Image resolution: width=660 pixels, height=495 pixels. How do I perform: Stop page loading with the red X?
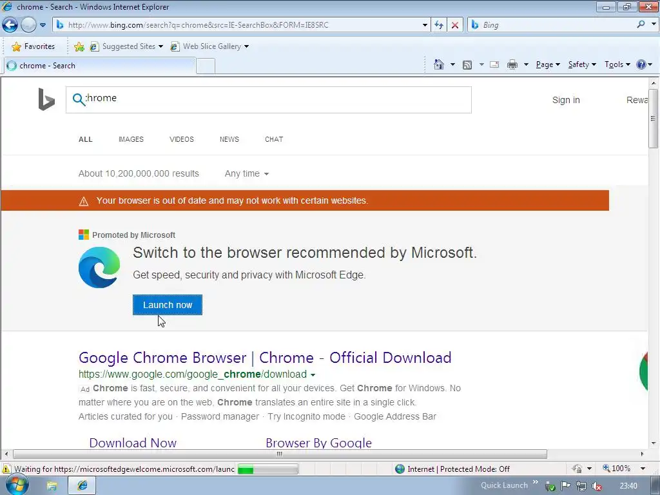(455, 25)
